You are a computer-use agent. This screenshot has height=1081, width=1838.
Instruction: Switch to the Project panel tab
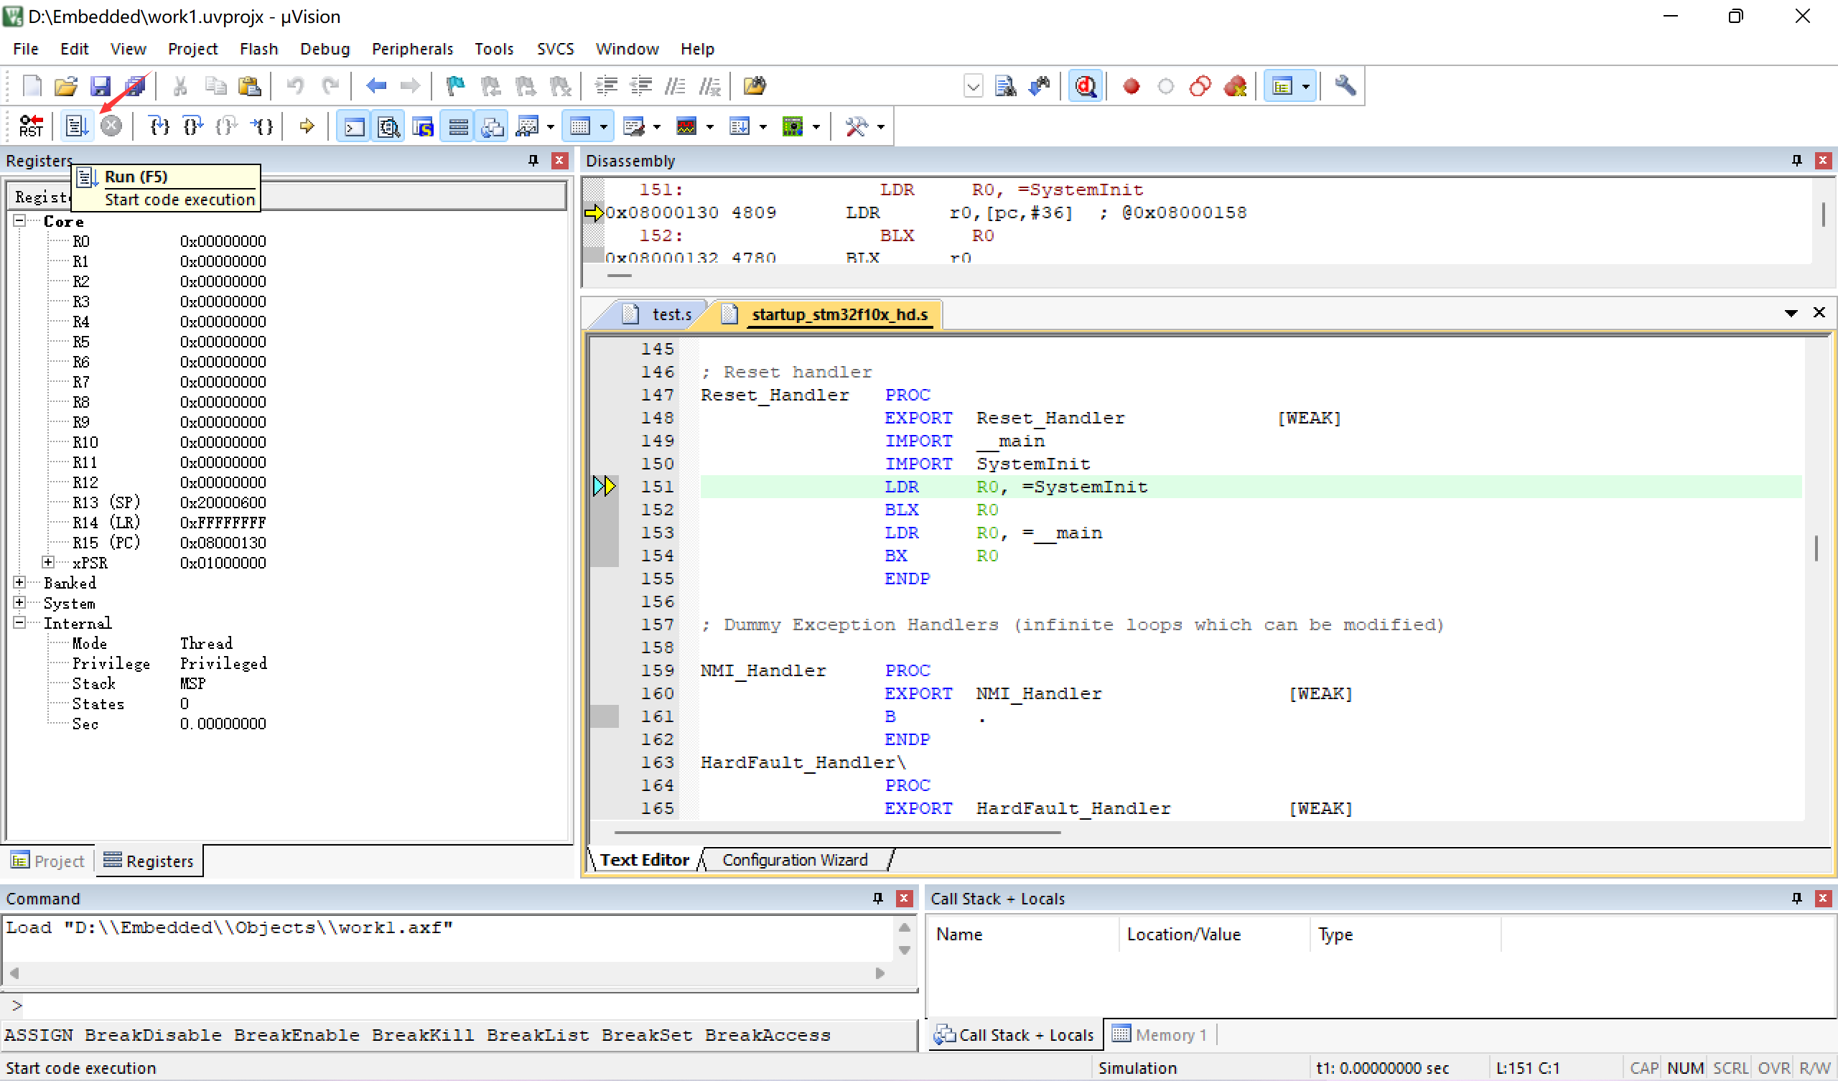(48, 861)
